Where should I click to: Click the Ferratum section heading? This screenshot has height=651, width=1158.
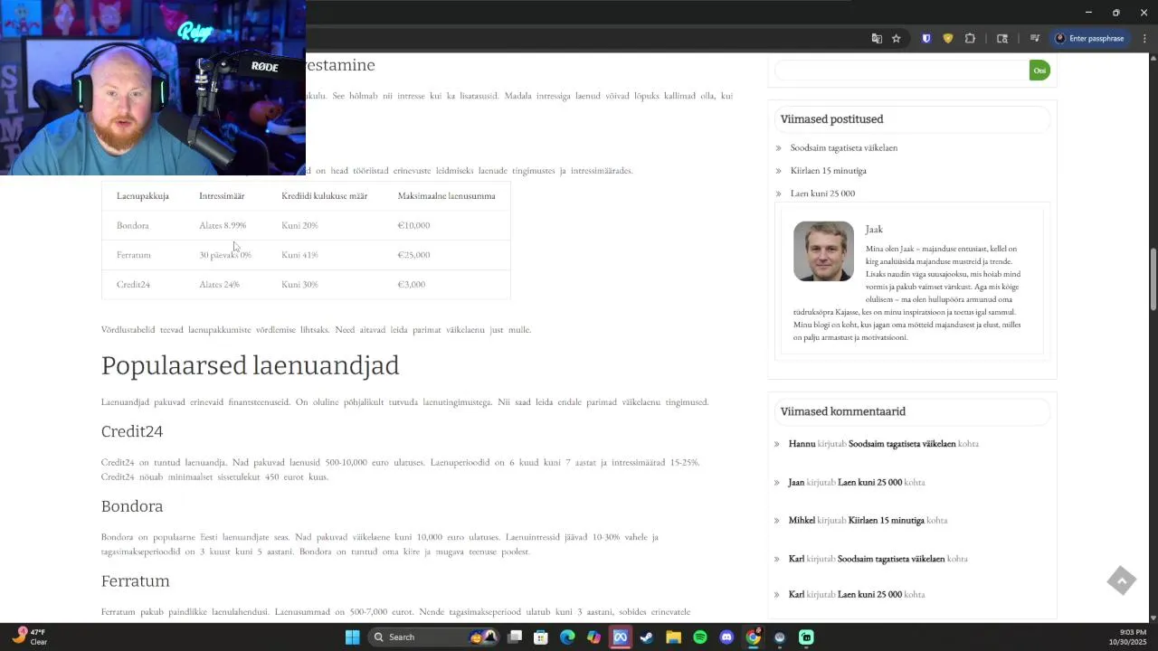(135, 580)
